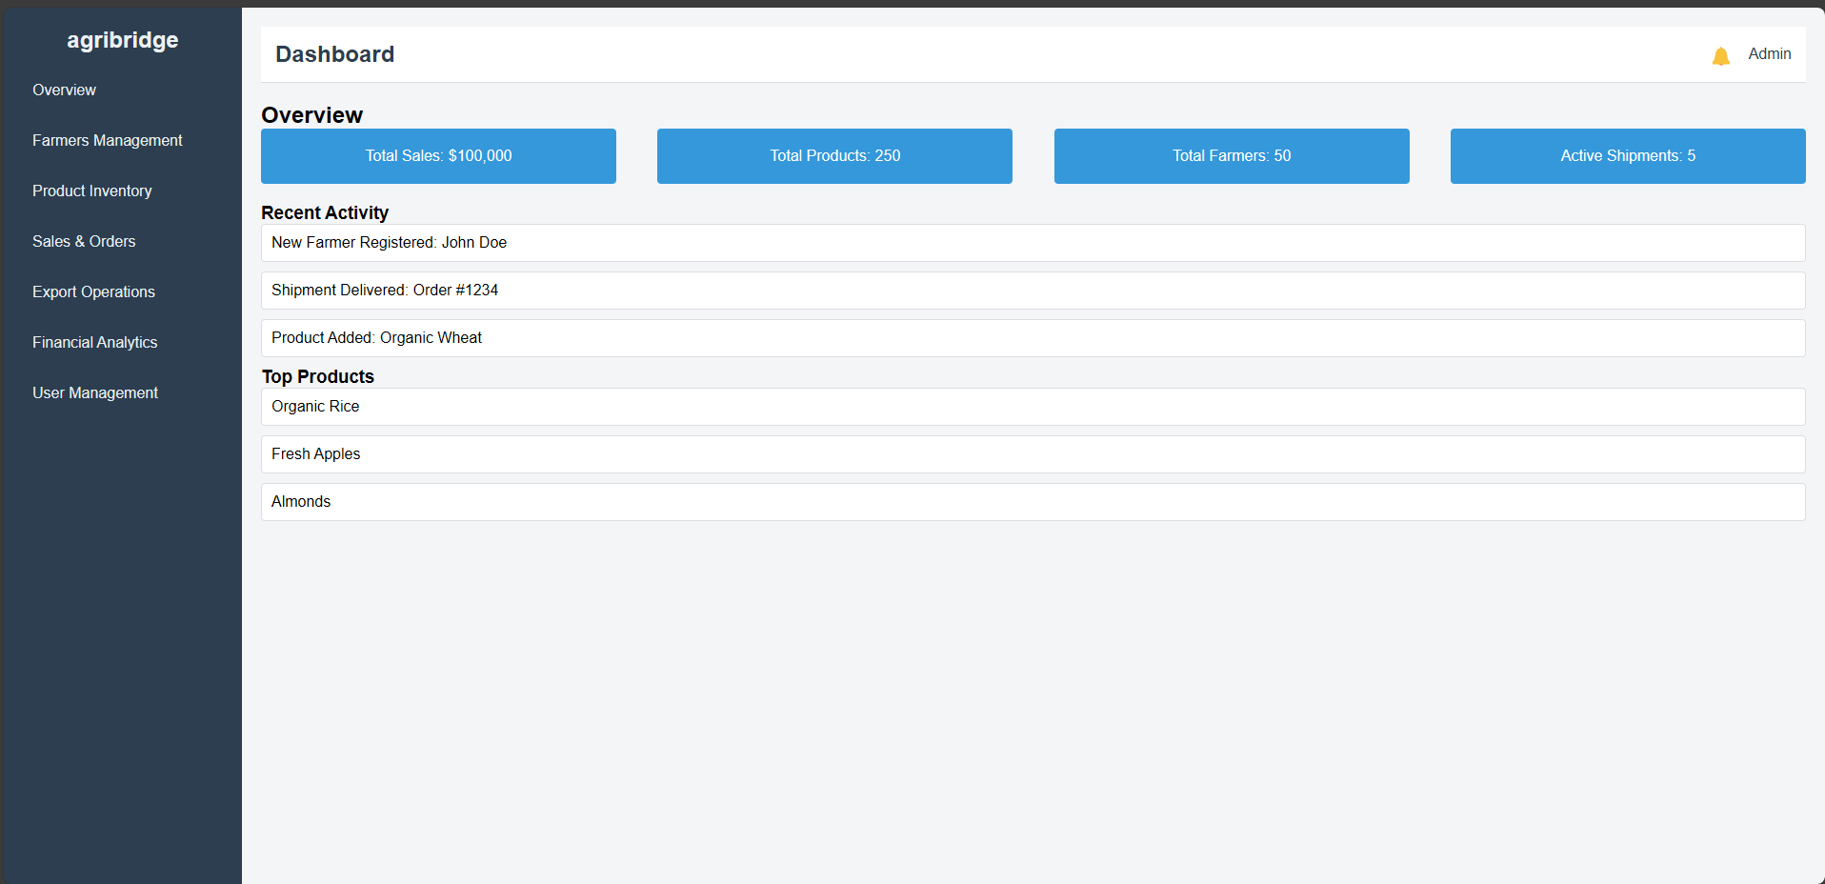Viewport: 1825px width, 884px height.
Task: Click the agribridge logo title
Action: click(x=122, y=40)
